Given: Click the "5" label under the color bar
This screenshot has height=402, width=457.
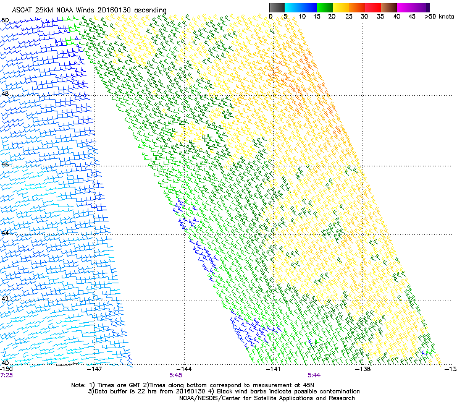Looking at the screenshot, I should [285, 17].
